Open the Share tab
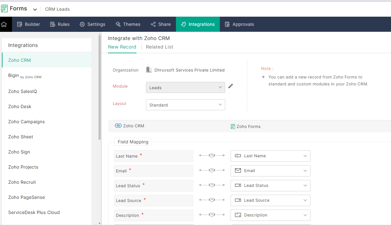 [161, 24]
